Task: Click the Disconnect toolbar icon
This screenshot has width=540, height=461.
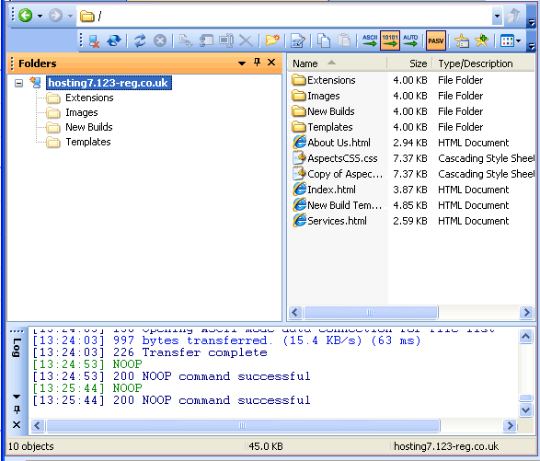Action: tap(94, 41)
